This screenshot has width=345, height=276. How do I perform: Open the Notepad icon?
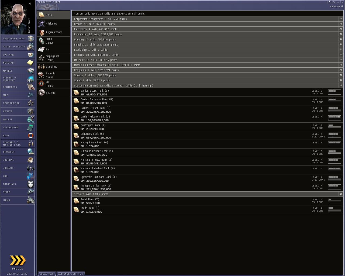pos(31,63)
